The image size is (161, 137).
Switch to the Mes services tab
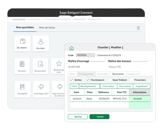tap(47, 28)
